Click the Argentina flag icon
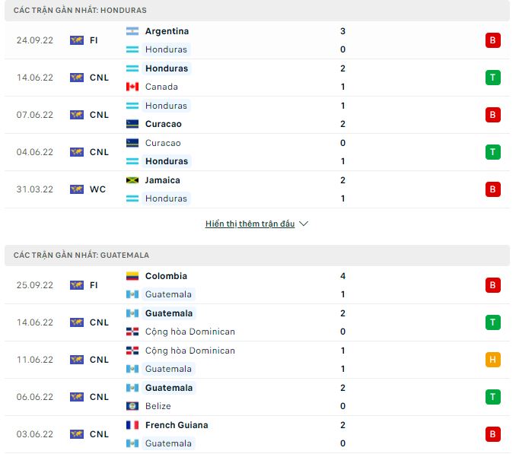519x454 pixels. tap(132, 31)
